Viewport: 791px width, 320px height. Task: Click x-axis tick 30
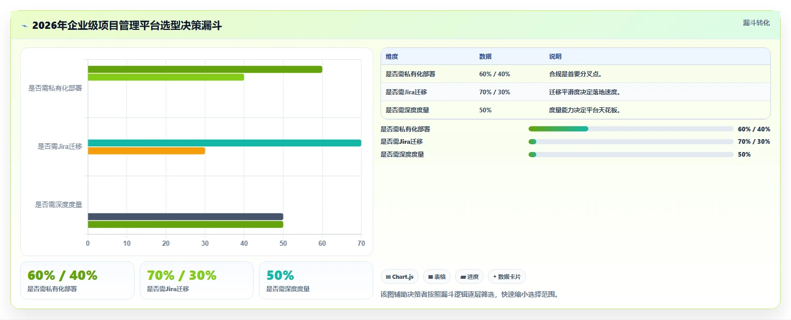pyautogui.click(x=205, y=243)
